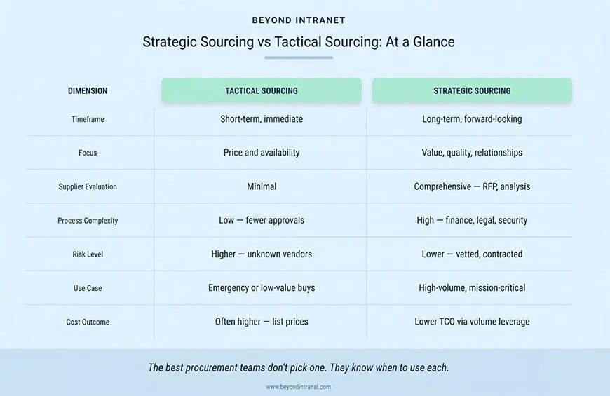Click the Beyond Intranet brand title
This screenshot has height=396, width=610.
pyautogui.click(x=298, y=20)
